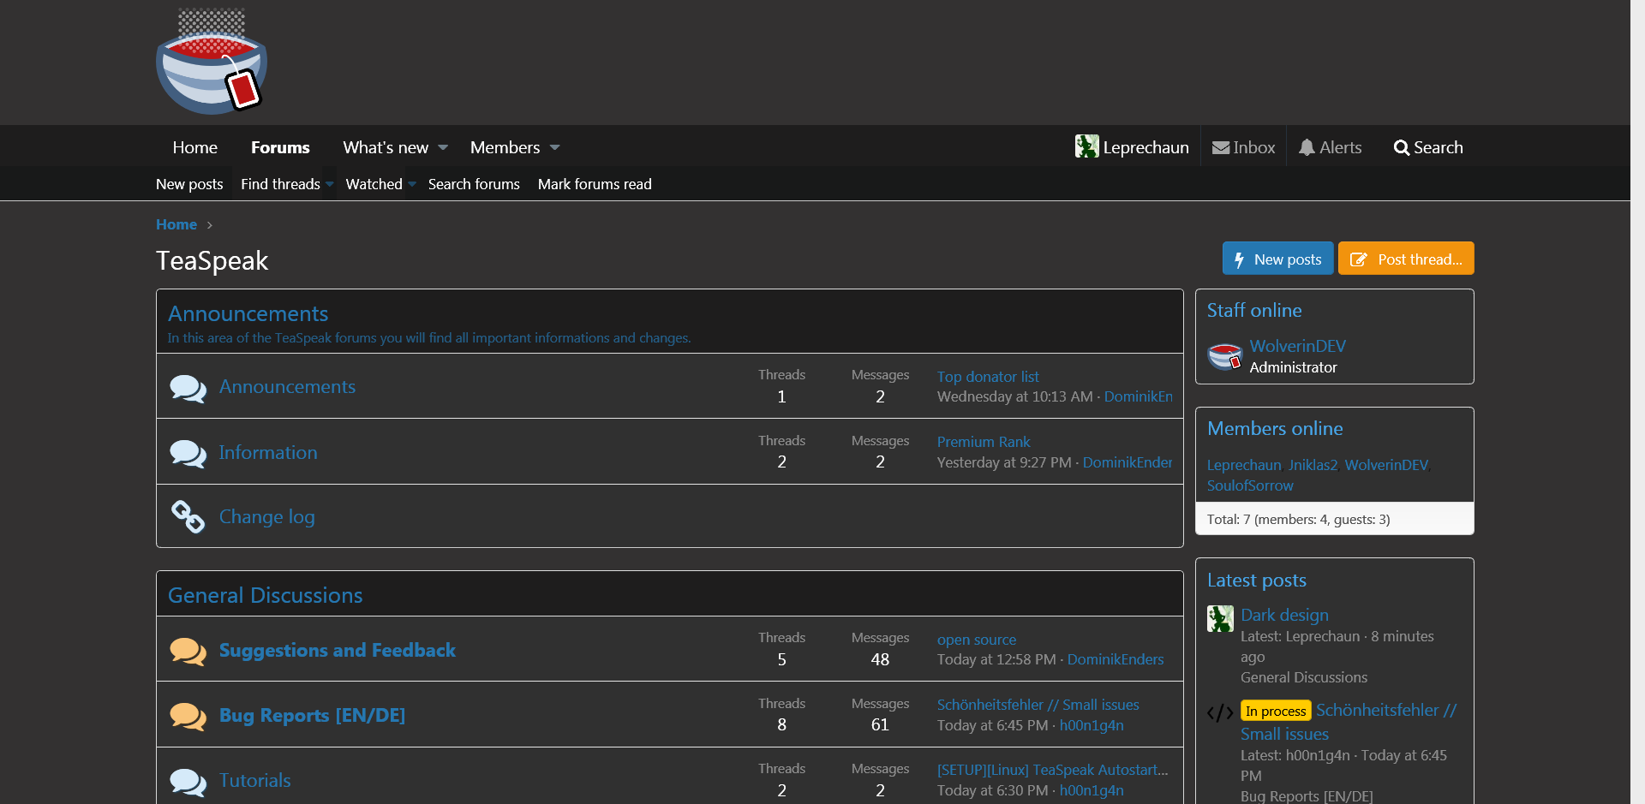This screenshot has width=1645, height=804.
Task: Expand the Find threads dropdown arrow
Action: click(330, 184)
